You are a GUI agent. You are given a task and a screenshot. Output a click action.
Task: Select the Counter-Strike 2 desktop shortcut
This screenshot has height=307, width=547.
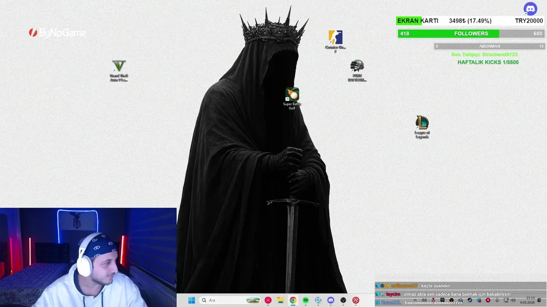[335, 41]
